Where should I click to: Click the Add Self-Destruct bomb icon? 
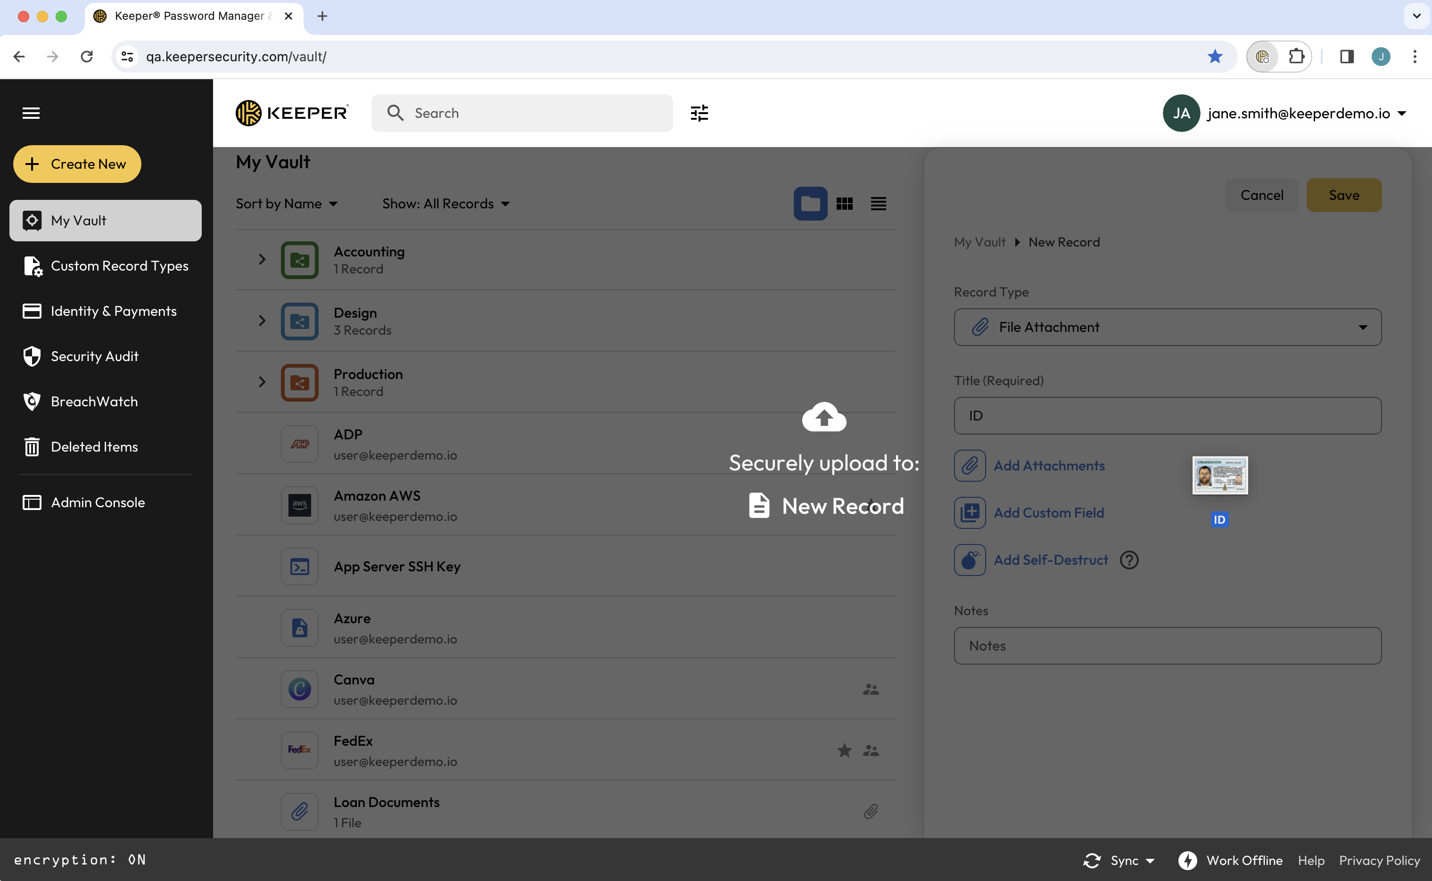pos(970,560)
